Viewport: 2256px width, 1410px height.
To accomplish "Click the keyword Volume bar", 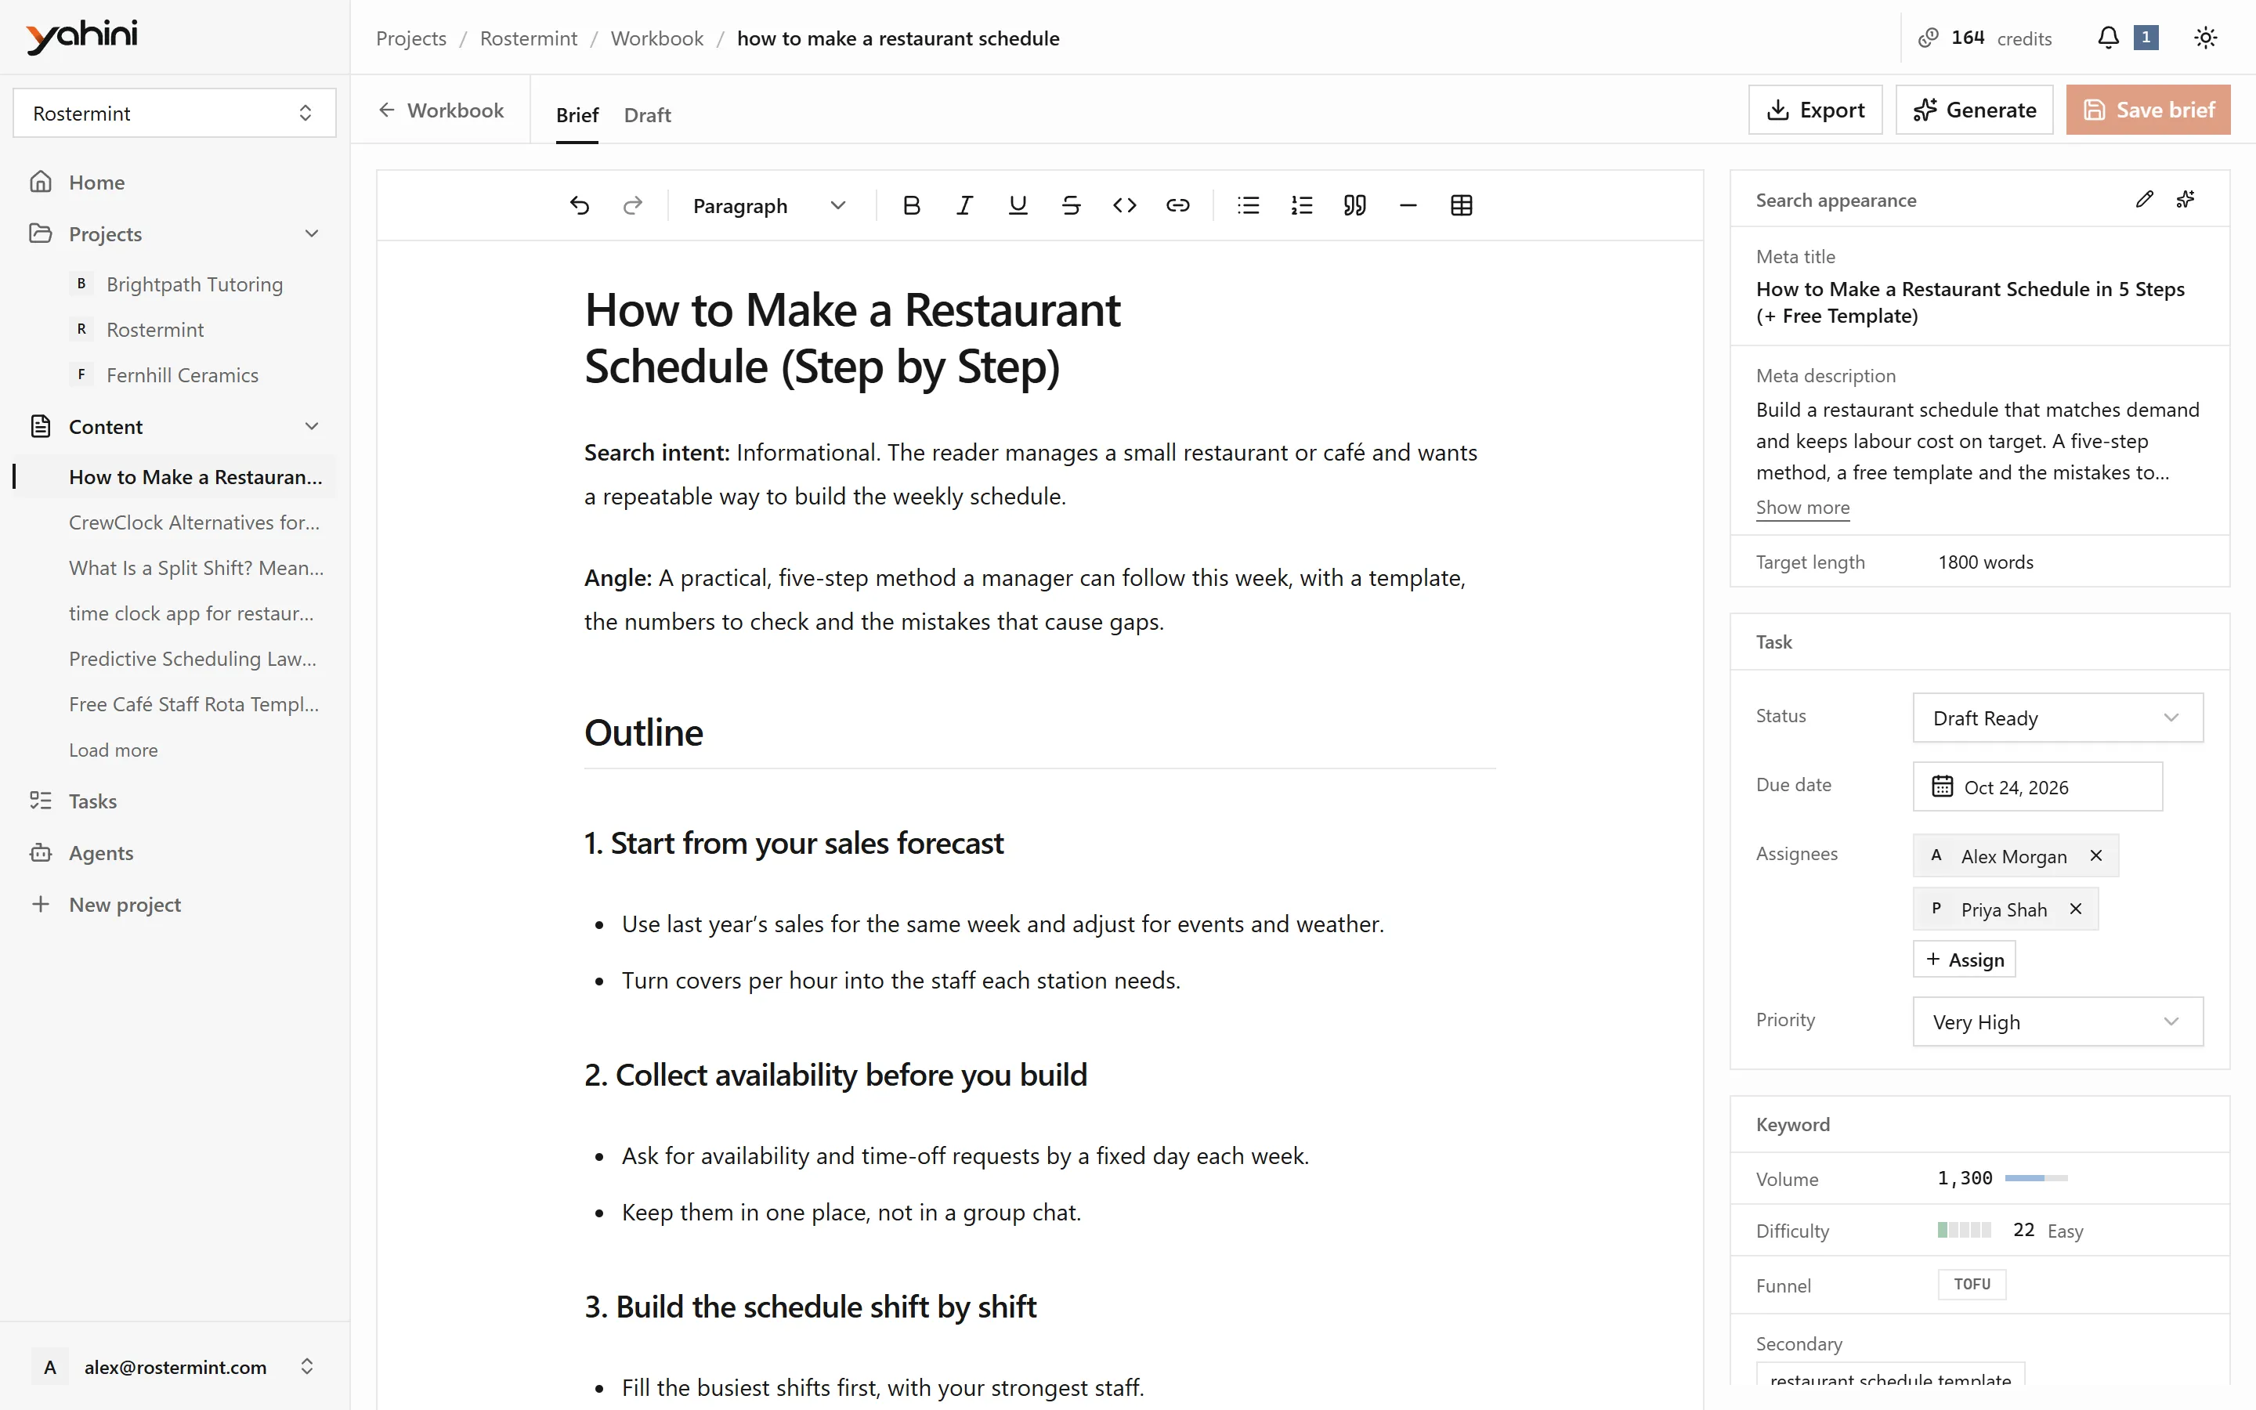I will tap(2036, 1178).
